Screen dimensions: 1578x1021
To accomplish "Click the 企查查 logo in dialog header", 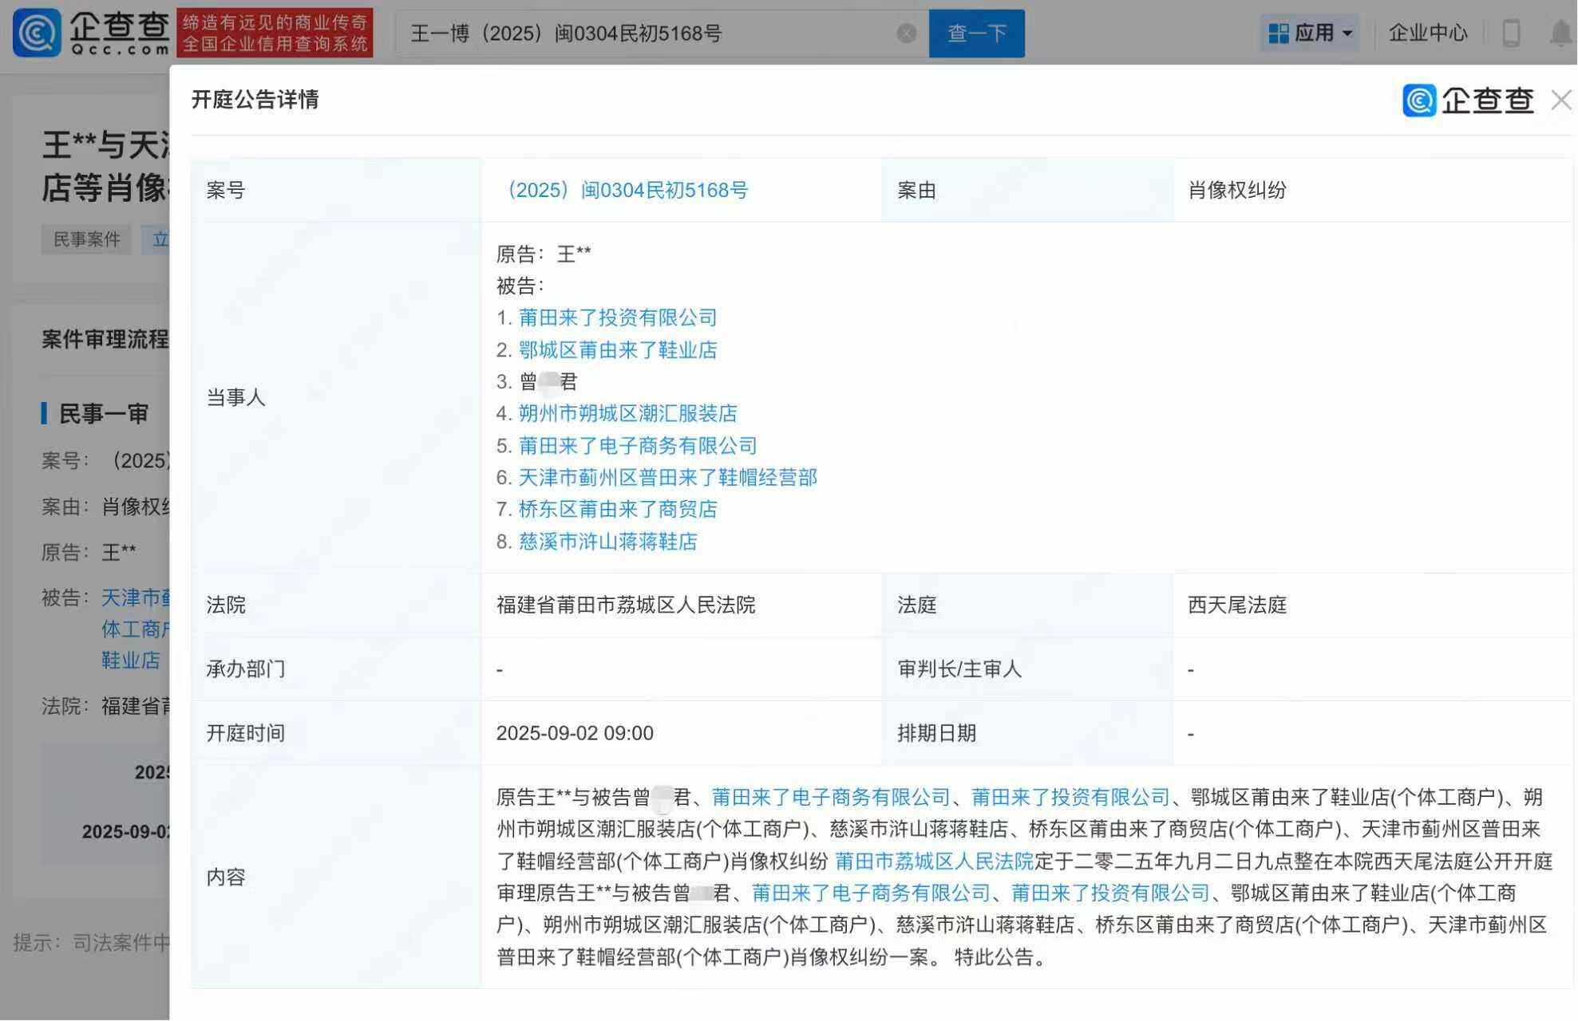I will [1468, 101].
